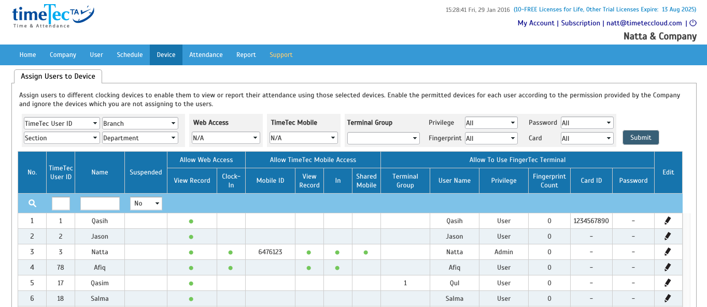707x307 pixels.
Task: Open the TimeTec Mobile dropdown
Action: coord(304,138)
